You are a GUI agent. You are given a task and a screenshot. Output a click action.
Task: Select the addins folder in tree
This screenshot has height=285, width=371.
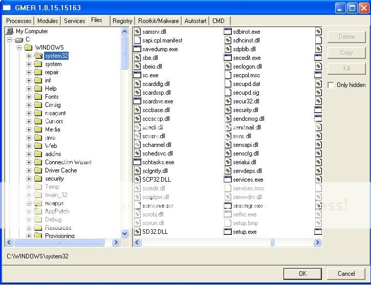coord(53,154)
